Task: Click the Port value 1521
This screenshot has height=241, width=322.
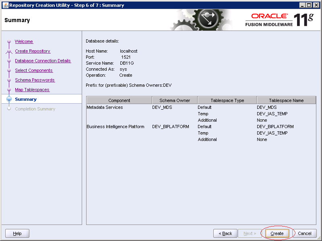Action: [126, 57]
